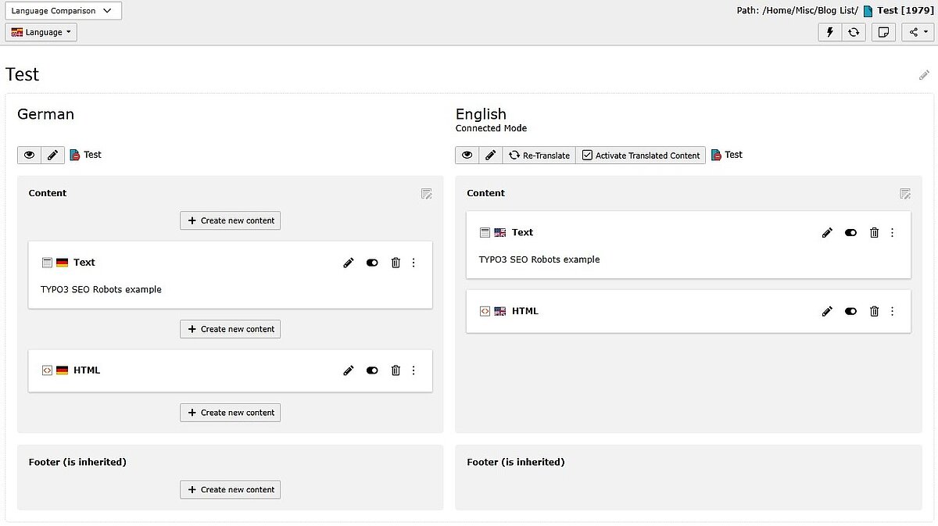The width and height of the screenshot is (938, 526).
Task: Click the edit pencil next to the Test page heading
Action: [x=924, y=74]
